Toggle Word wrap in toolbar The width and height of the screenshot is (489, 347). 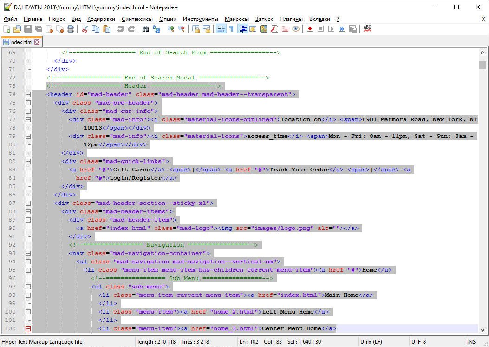221,29
